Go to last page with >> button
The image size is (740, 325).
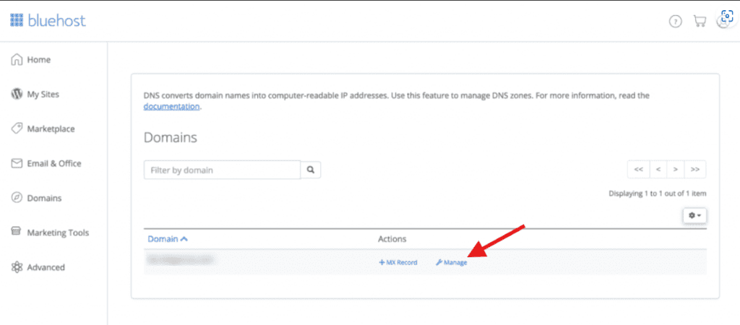tap(694, 169)
